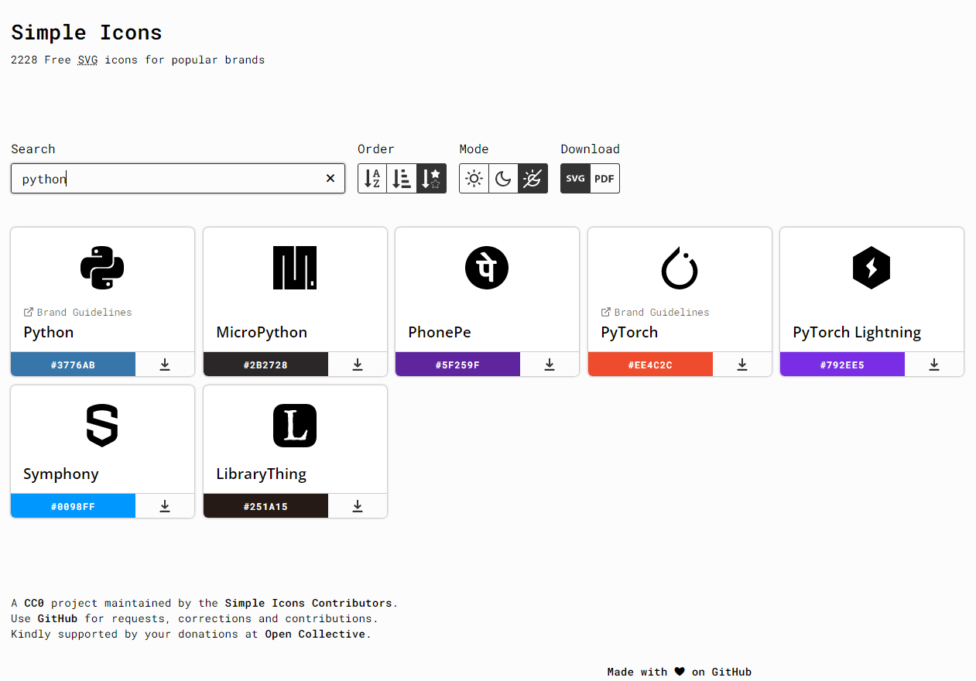Click the PhonePe logo icon
This screenshot has height=681, width=976.
point(487,268)
